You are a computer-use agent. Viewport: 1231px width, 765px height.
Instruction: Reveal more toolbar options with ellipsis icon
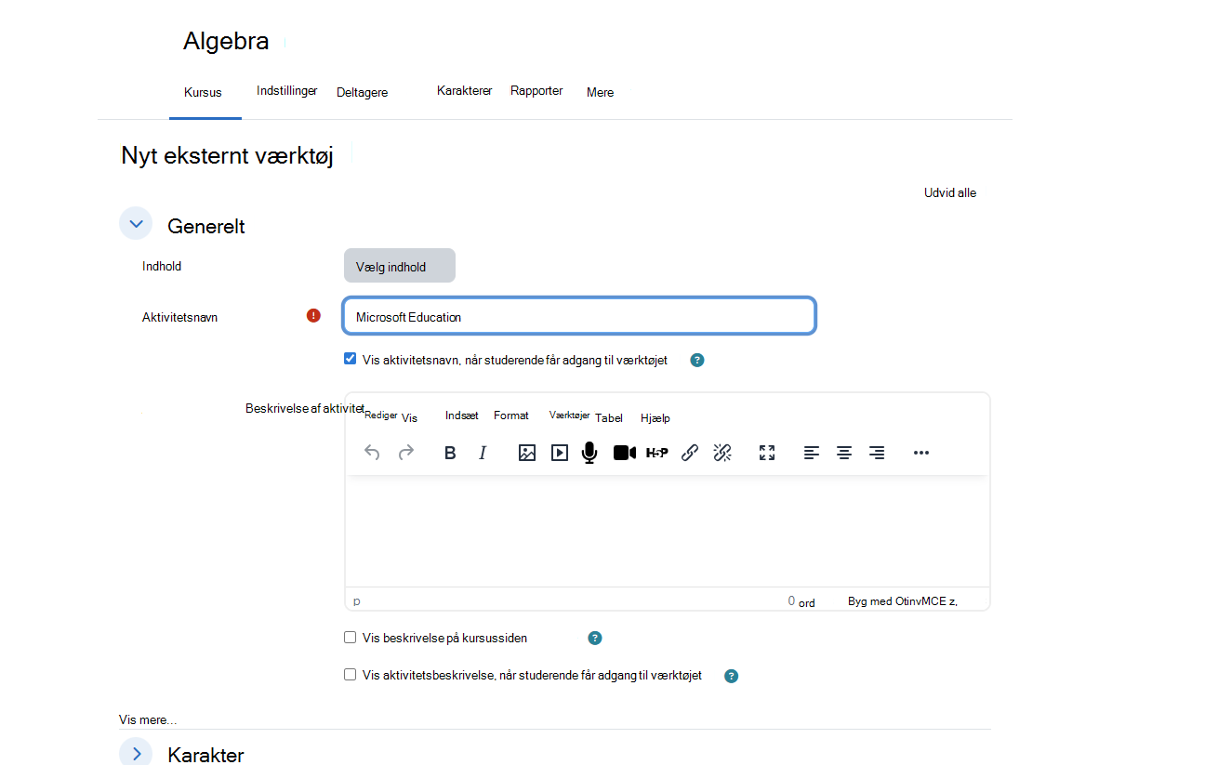pos(921,453)
